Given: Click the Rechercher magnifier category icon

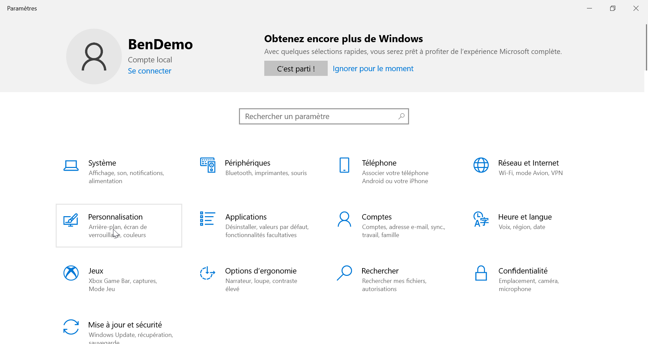Looking at the screenshot, I should click(344, 273).
